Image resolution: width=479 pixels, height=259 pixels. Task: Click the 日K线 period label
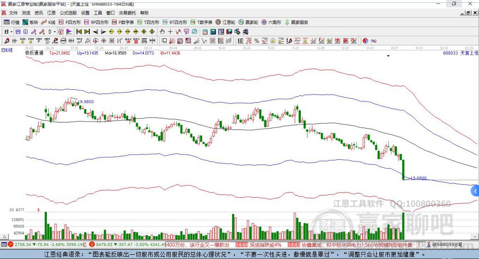tap(7, 50)
